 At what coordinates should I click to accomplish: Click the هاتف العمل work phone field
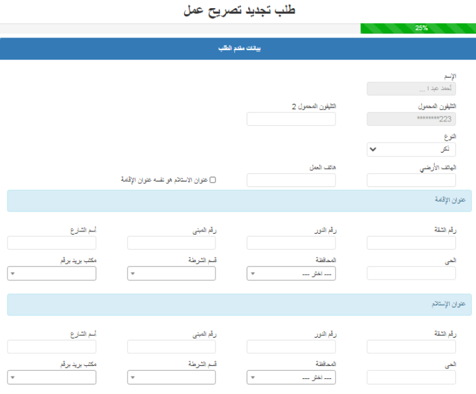click(x=291, y=180)
